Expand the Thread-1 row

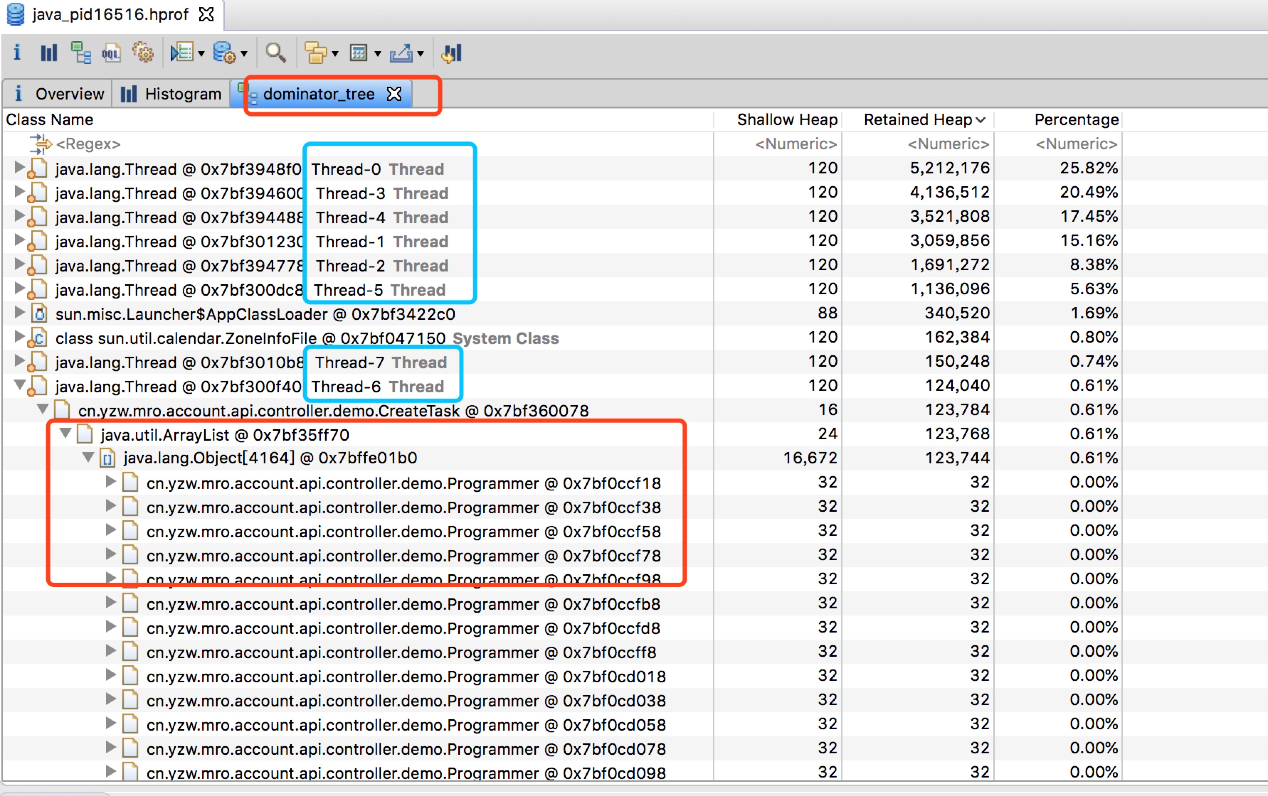tap(20, 240)
